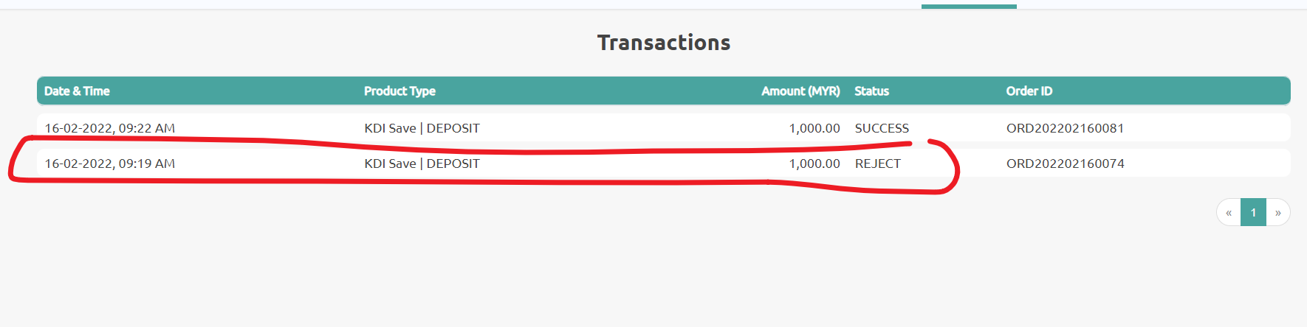This screenshot has width=1307, height=327.
Task: Click KDI Save | DEPOSIT in first row
Action: 422,128
